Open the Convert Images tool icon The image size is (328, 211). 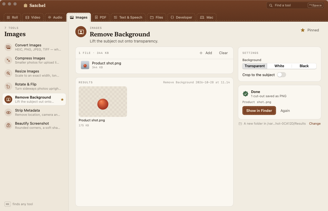(8, 47)
